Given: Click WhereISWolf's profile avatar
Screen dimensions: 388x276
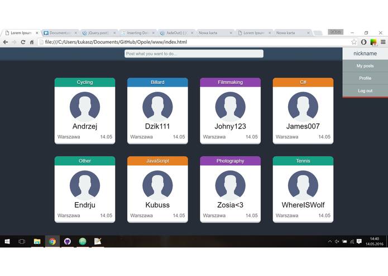Looking at the screenshot, I should (303, 185).
